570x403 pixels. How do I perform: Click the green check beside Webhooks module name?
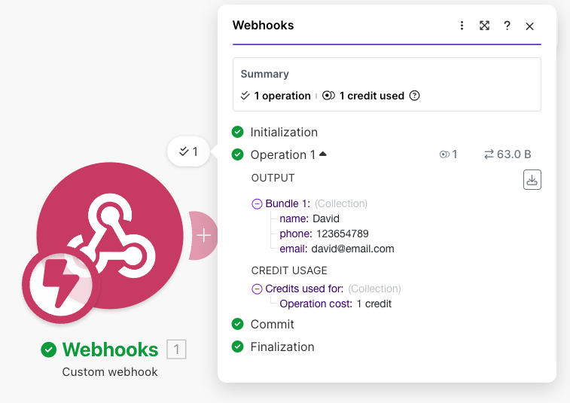[49, 350]
